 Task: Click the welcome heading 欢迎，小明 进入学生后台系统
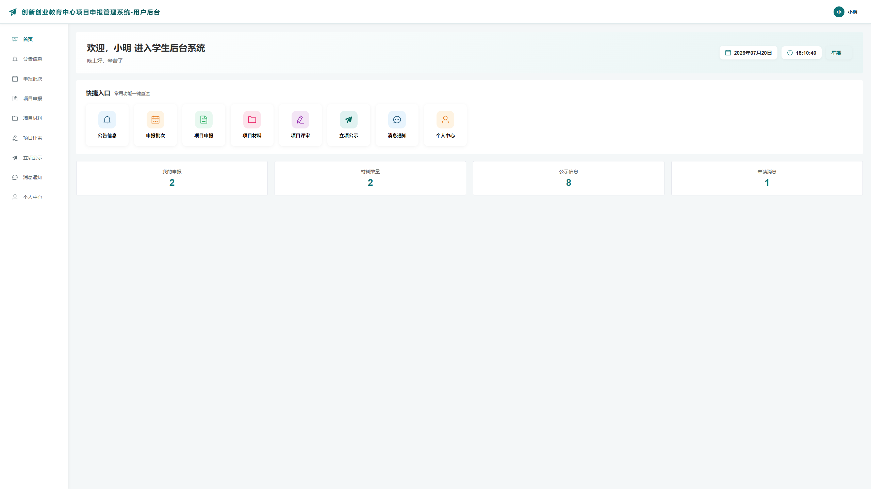click(x=146, y=48)
